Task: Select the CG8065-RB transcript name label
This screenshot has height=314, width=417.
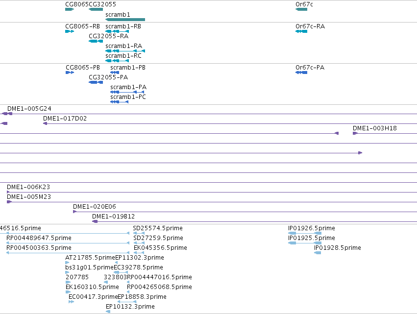Action: 82,26
